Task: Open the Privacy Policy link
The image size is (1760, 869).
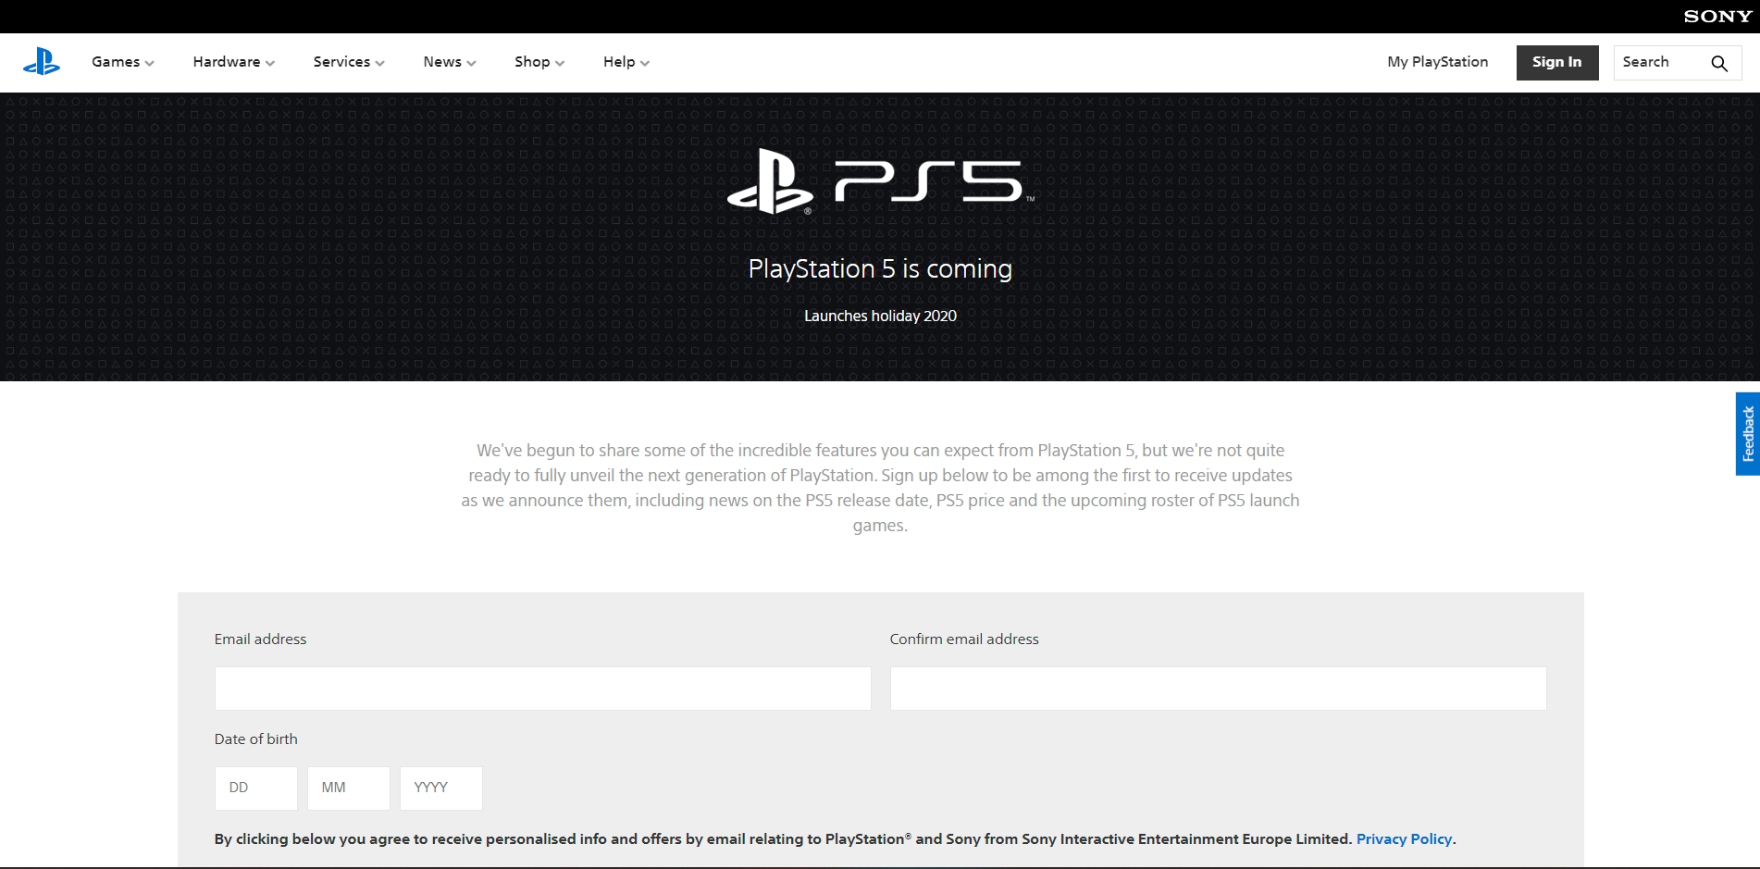Action: coord(1404,839)
